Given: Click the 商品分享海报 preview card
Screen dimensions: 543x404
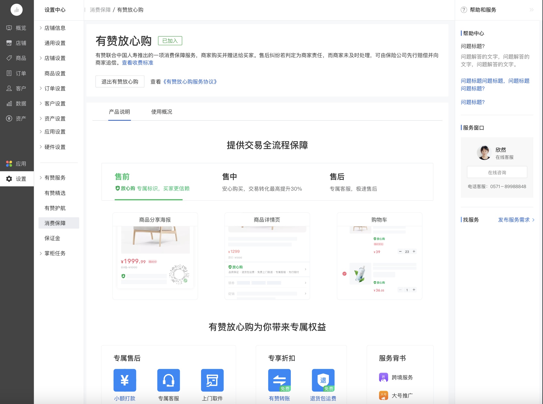Looking at the screenshot, I should pos(155,256).
